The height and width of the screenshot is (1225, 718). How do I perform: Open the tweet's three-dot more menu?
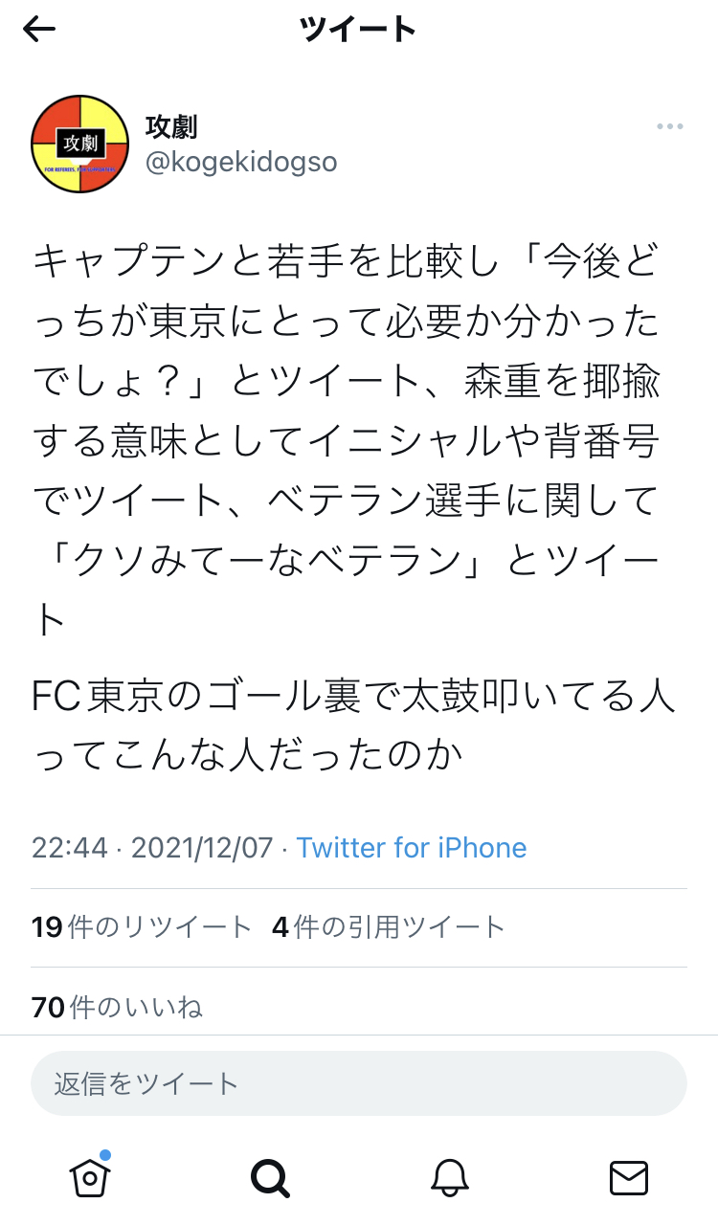click(x=669, y=127)
